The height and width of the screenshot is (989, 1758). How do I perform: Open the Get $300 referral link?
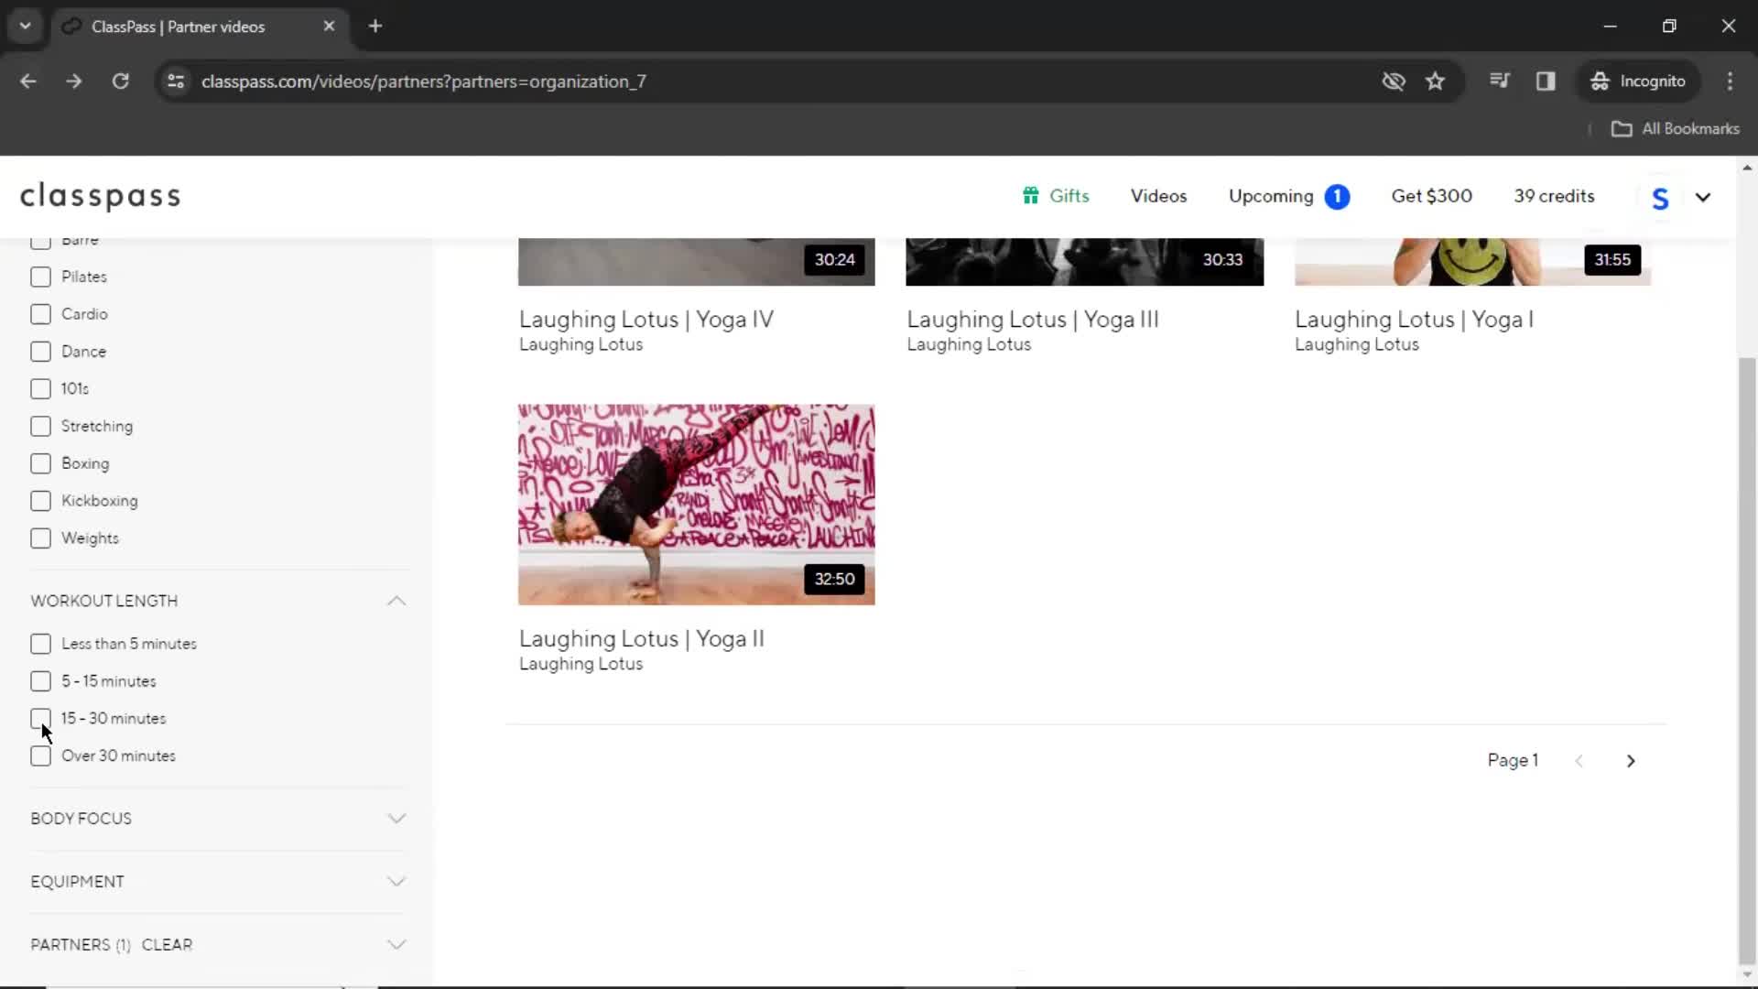coord(1432,196)
